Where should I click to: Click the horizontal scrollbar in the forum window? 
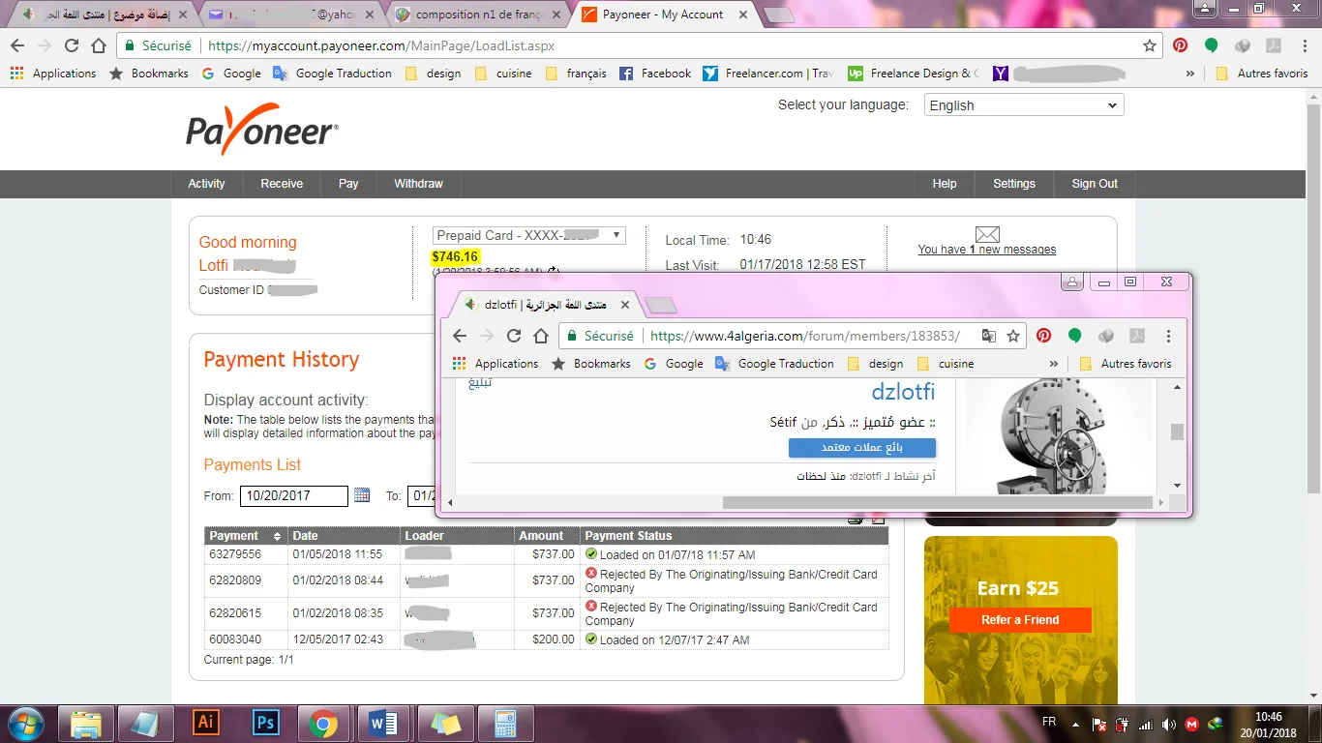click(937, 502)
